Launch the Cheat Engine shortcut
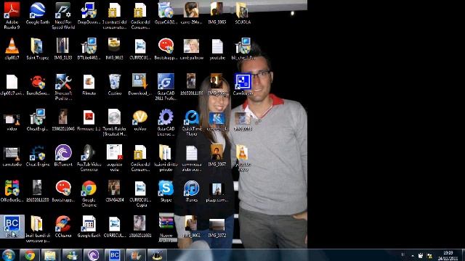Screen dimensions: 465x261 coord(37,155)
